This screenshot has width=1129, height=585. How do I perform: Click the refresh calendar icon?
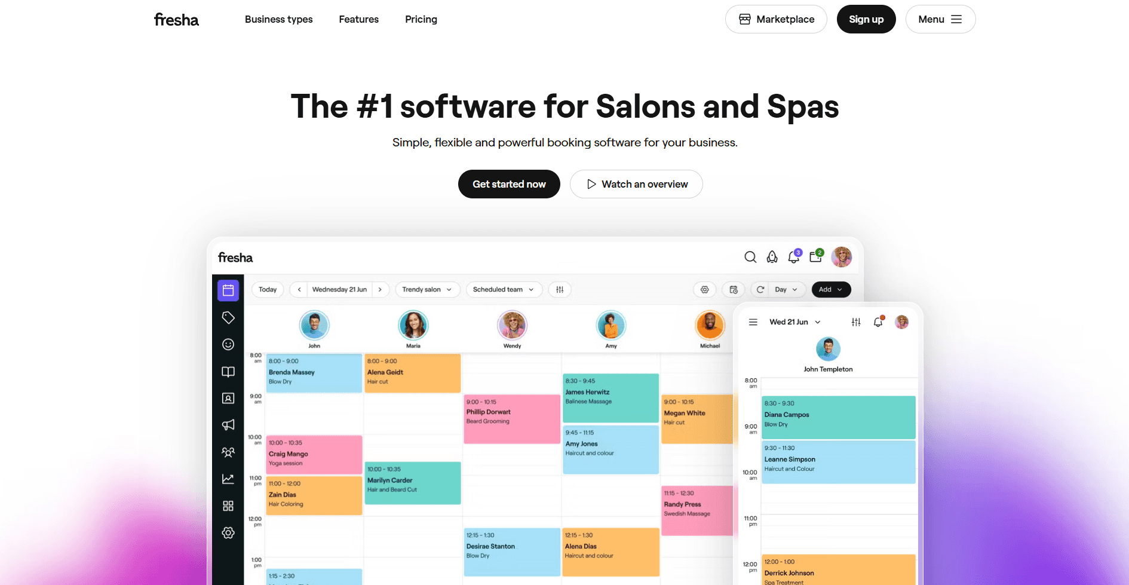pyautogui.click(x=760, y=290)
